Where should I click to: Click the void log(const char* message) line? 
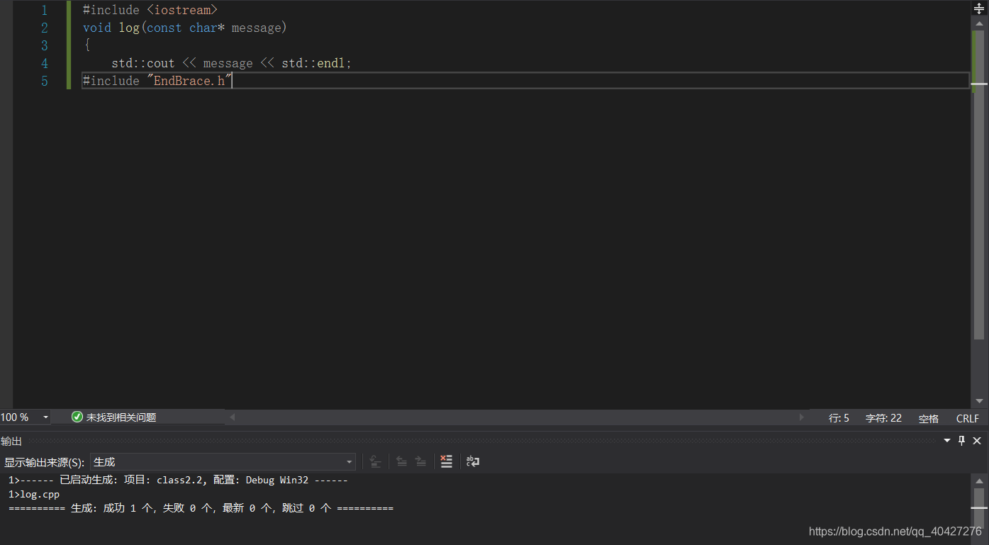click(185, 28)
